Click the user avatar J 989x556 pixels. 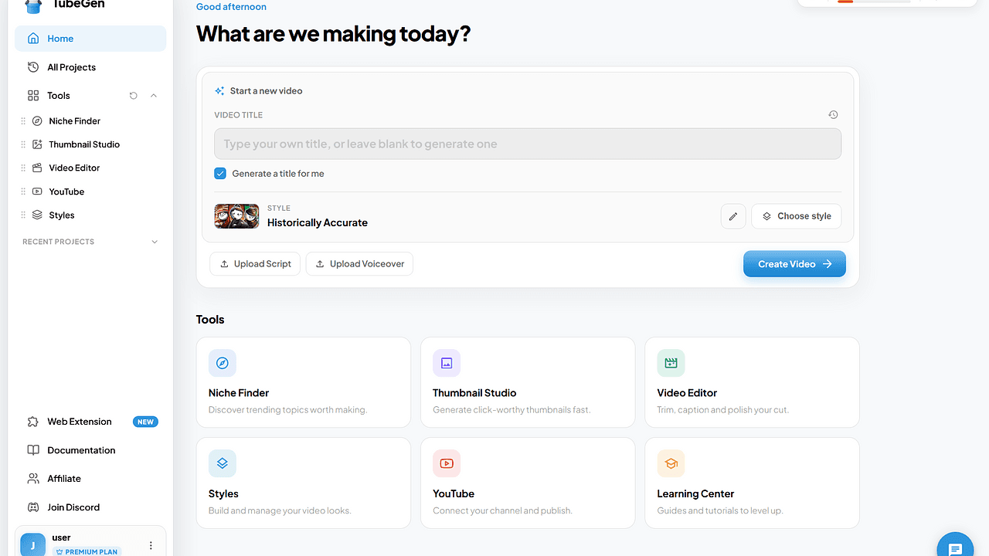33,544
